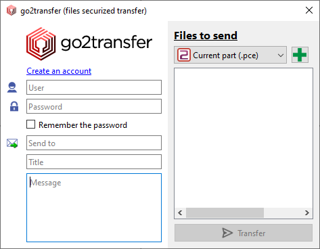The image size is (320, 249).
Task: Click the file list scrollbar left arrow
Action: tap(180, 212)
